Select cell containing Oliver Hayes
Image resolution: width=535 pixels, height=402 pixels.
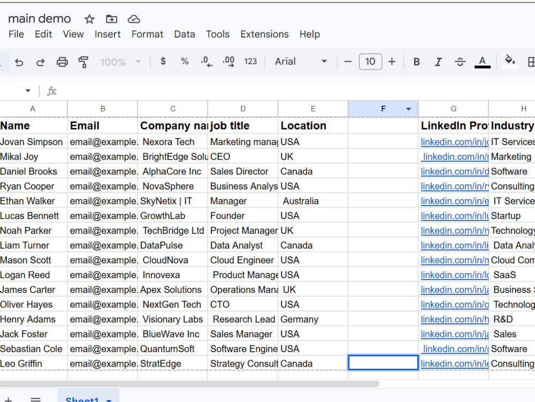pyautogui.click(x=33, y=305)
